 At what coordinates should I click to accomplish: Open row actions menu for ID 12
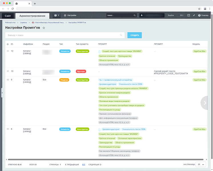click(8, 51)
